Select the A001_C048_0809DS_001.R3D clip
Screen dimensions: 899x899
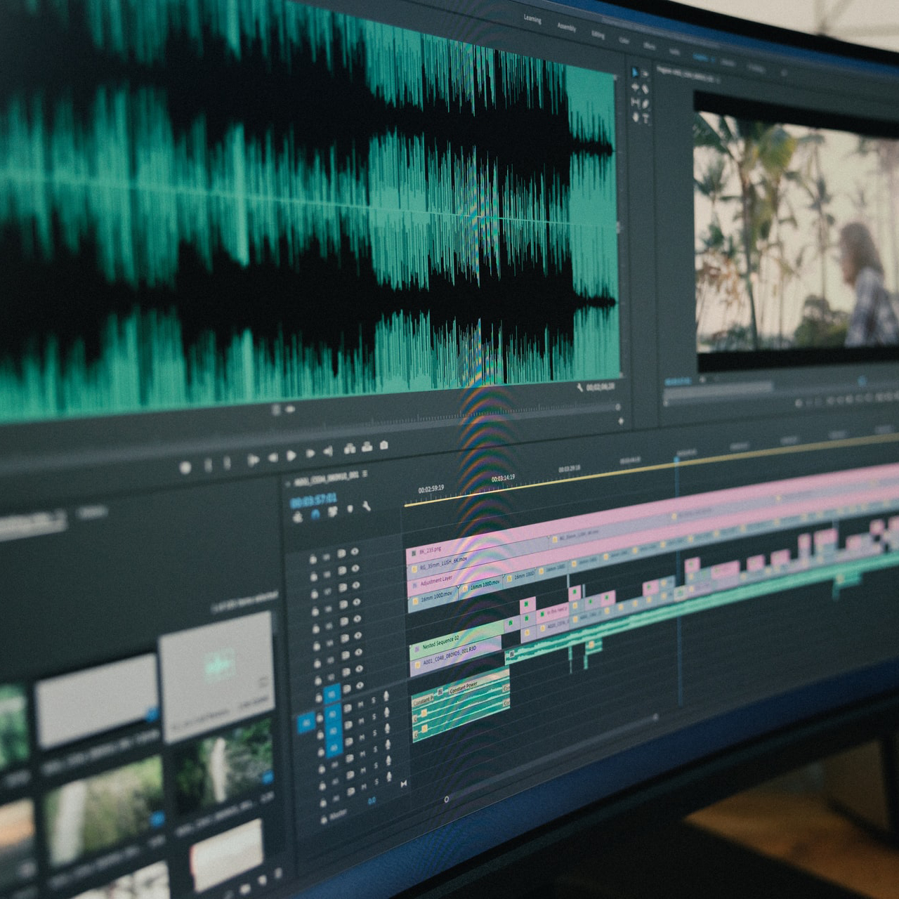click(x=457, y=657)
